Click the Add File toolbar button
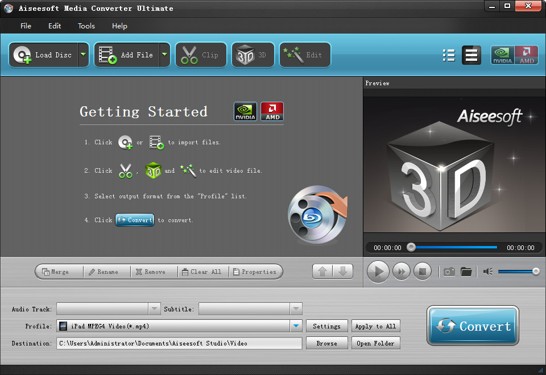 tap(127, 55)
